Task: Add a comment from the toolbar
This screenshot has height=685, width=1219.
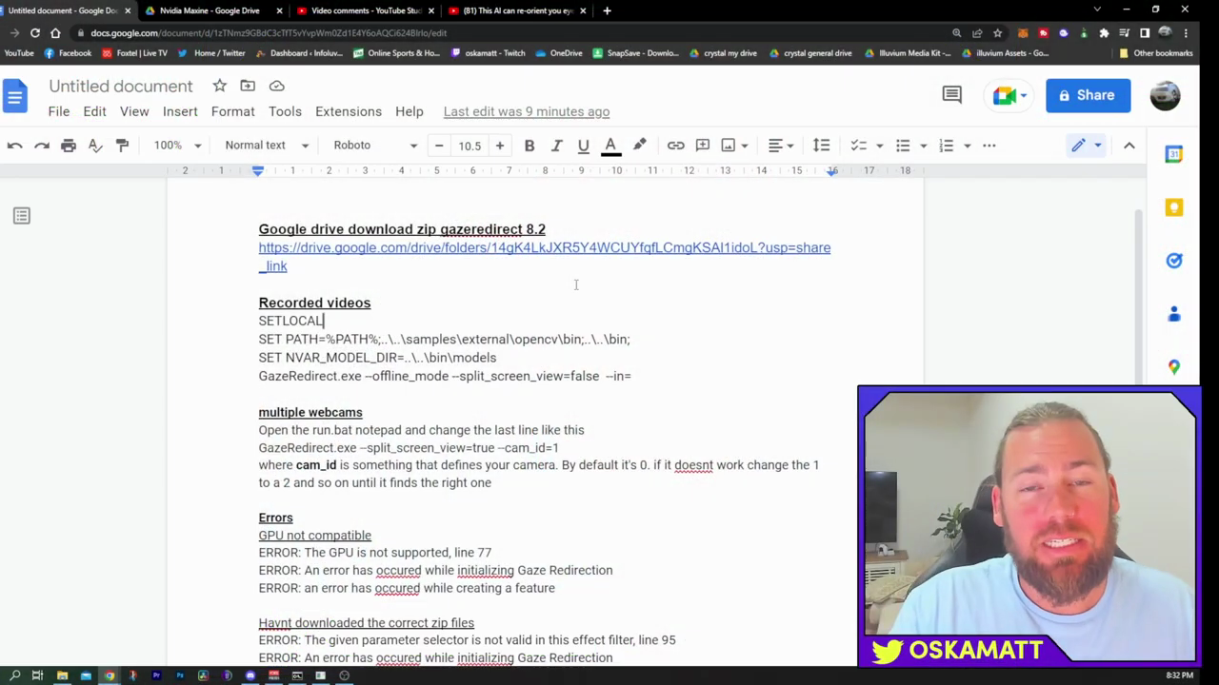Action: coord(703,146)
